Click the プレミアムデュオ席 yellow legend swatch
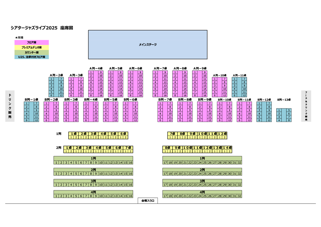 tap(32, 47)
